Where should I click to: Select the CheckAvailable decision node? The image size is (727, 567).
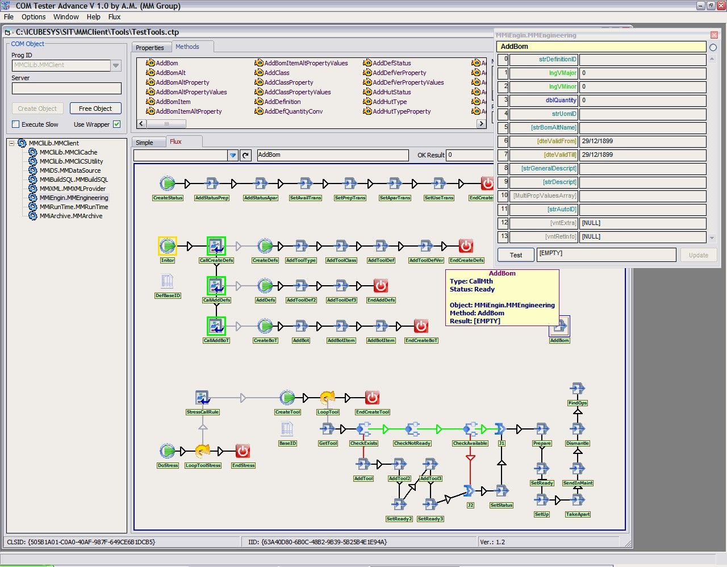[470, 428]
